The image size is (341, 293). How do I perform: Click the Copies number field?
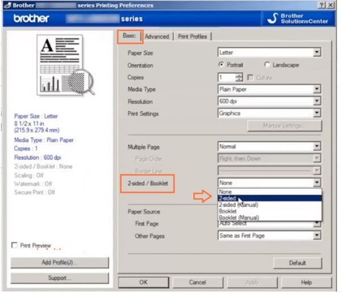click(x=227, y=77)
